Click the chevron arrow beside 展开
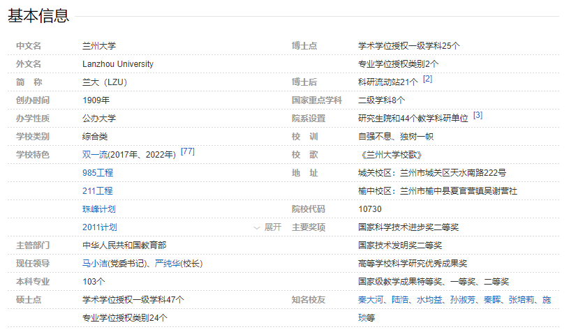The image size is (569, 332). click(x=257, y=227)
